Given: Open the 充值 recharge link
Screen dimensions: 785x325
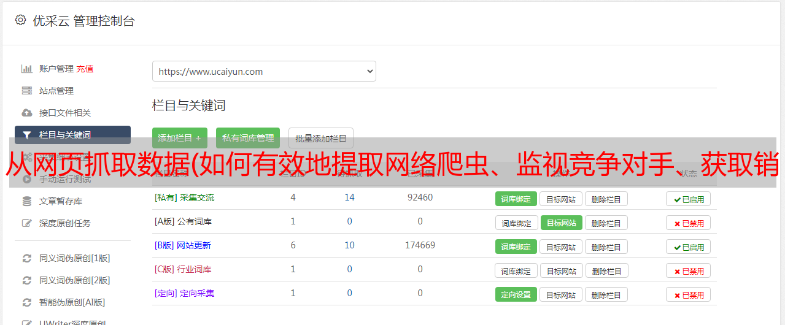Looking at the screenshot, I should pos(85,69).
